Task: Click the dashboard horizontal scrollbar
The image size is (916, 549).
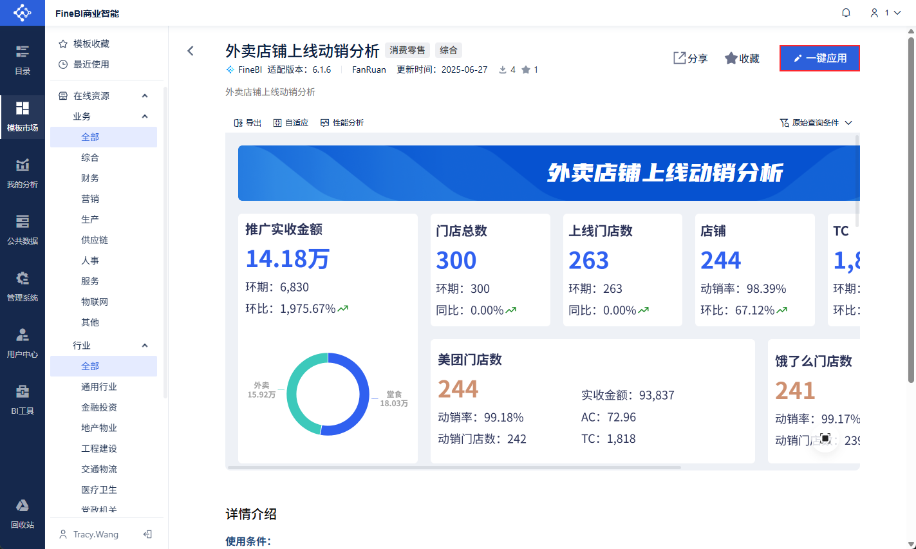Action: pyautogui.click(x=454, y=467)
